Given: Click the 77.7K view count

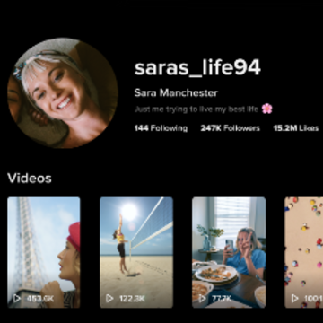Looking at the screenshot, I should coord(222,299).
